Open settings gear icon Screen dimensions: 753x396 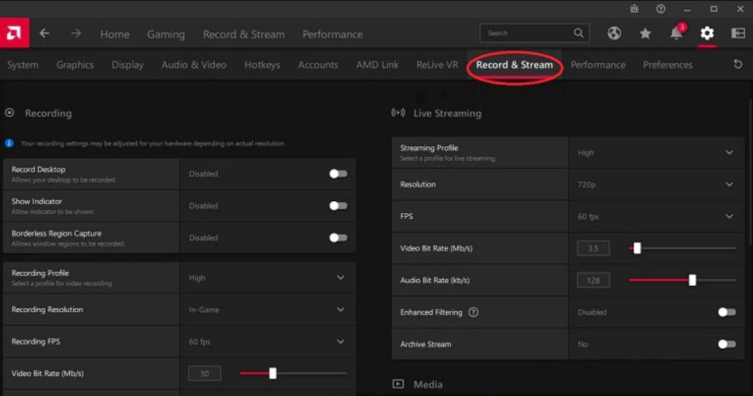coord(707,33)
